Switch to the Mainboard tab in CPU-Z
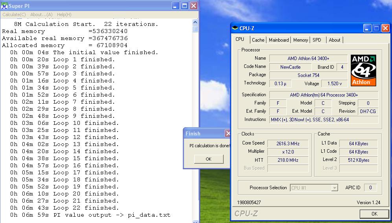 (279, 40)
